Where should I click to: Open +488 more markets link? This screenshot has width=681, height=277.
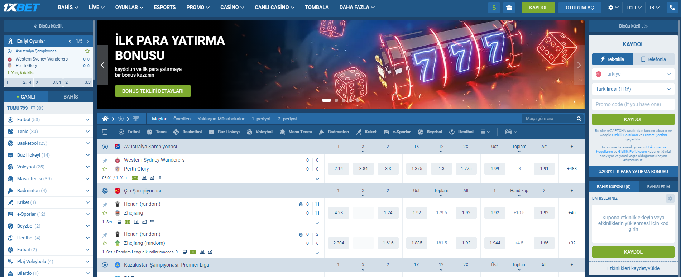572,169
